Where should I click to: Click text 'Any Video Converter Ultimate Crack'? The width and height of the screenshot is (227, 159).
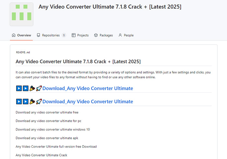coord(41,155)
